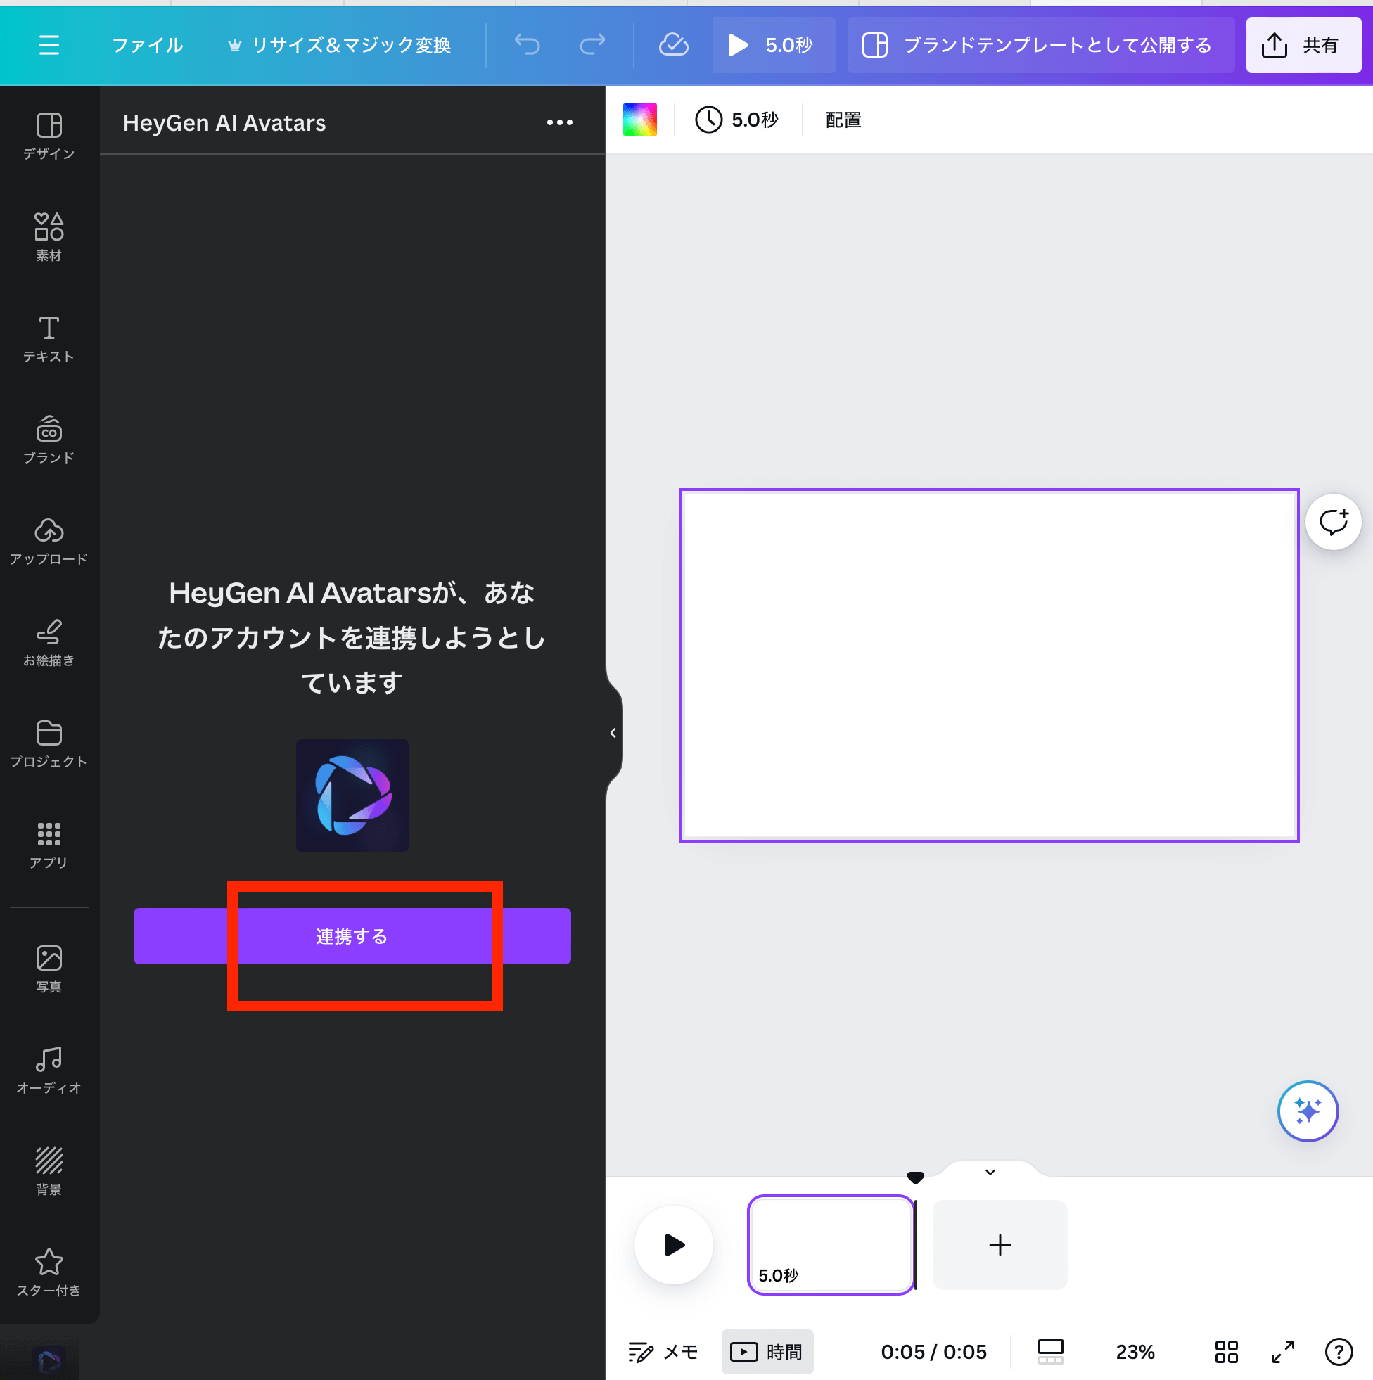Screen dimensions: 1373x1380
Task: Open the 写真 photos tab
Action: 49,969
